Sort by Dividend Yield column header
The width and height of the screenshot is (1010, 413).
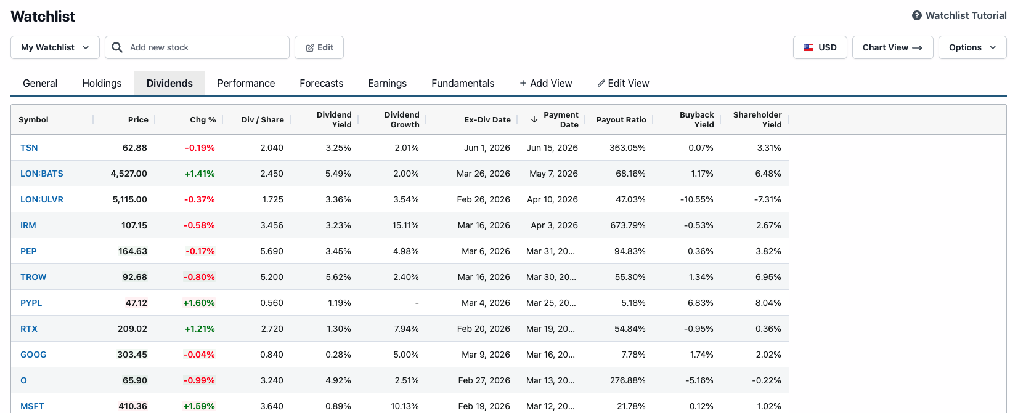pos(334,119)
